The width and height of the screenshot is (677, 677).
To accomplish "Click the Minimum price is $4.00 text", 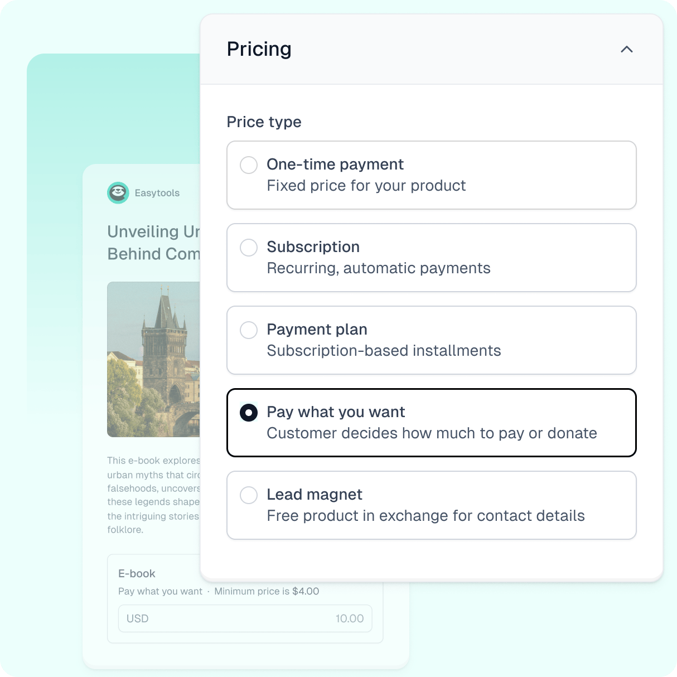I will coord(267,591).
